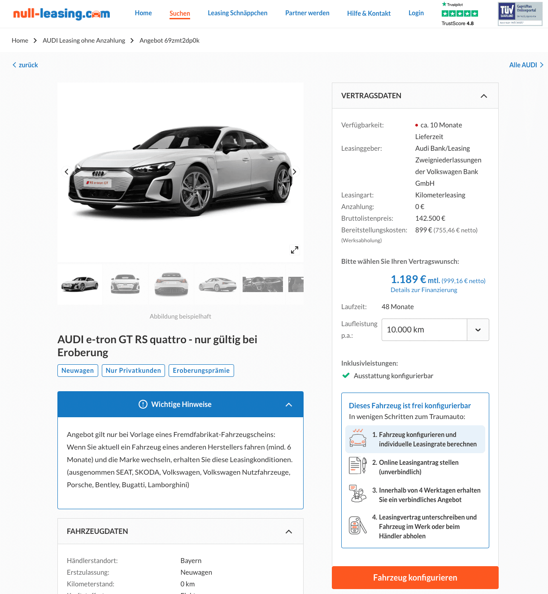Viewport: 548px width, 594px height.
Task: Click the '899 €' Bereitstellungskosten value
Action: pyautogui.click(x=424, y=230)
